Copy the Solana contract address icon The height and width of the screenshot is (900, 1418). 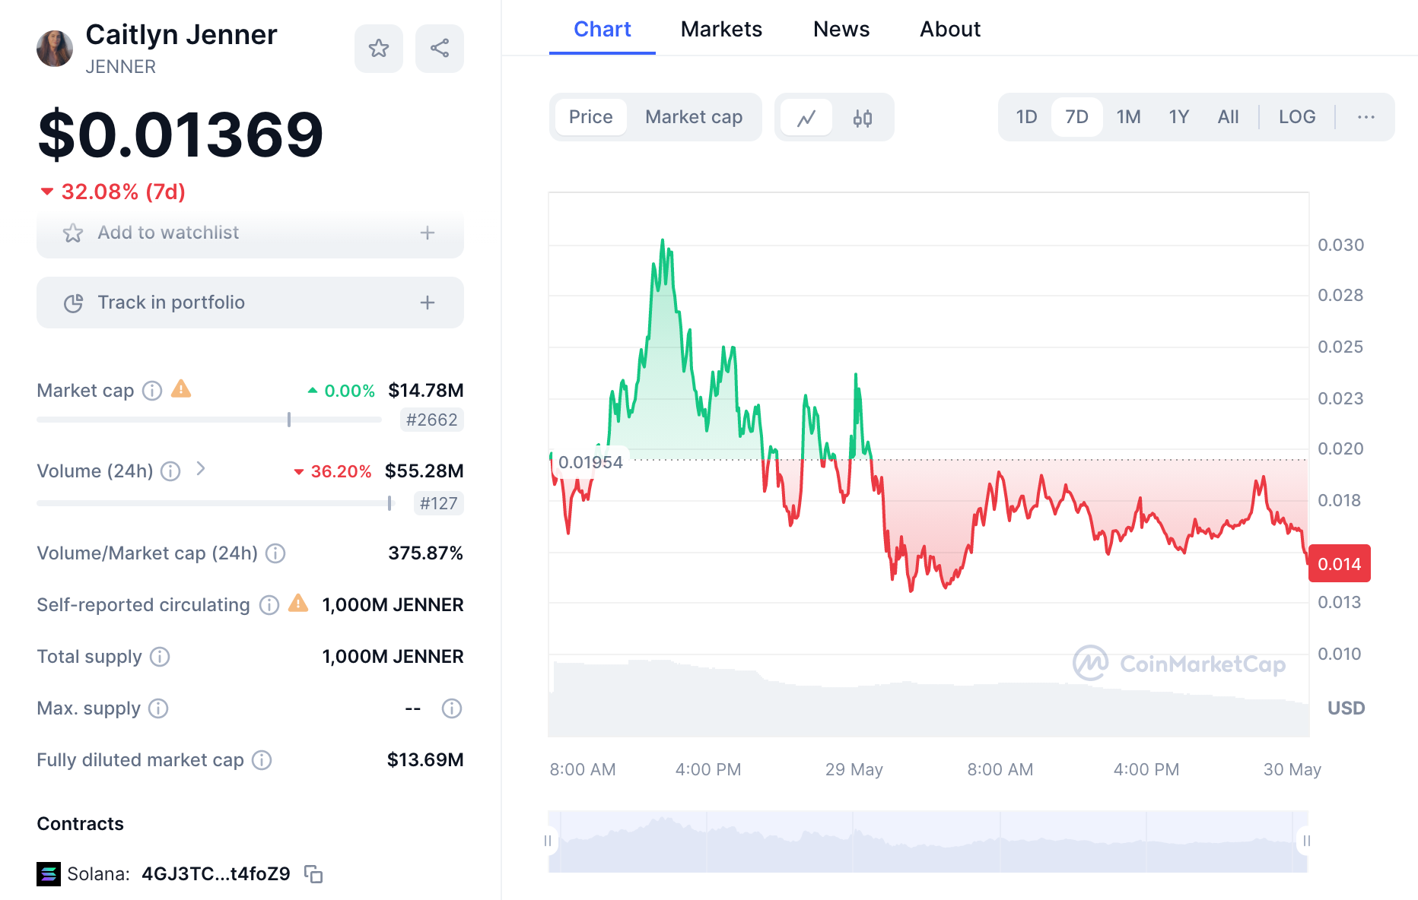(x=314, y=874)
